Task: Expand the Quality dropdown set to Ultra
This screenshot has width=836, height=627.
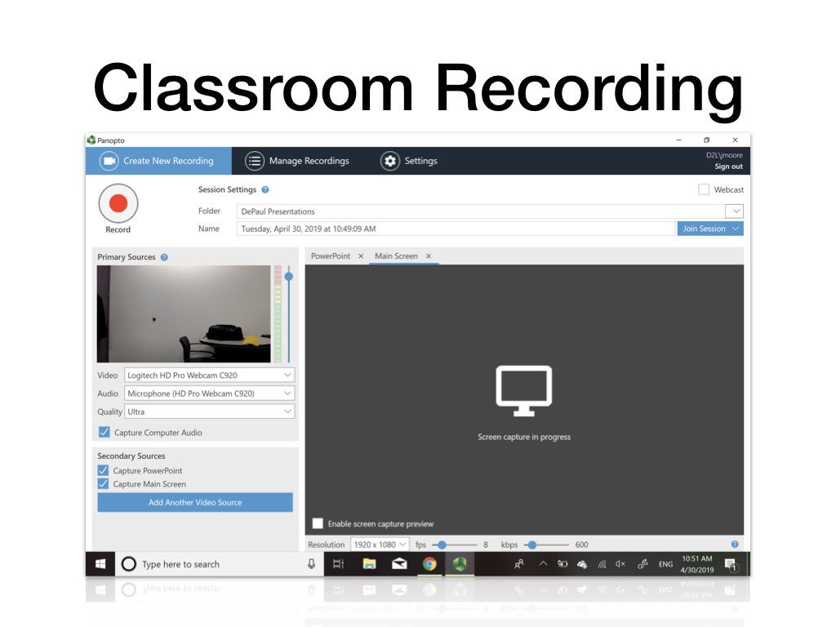Action: click(209, 411)
